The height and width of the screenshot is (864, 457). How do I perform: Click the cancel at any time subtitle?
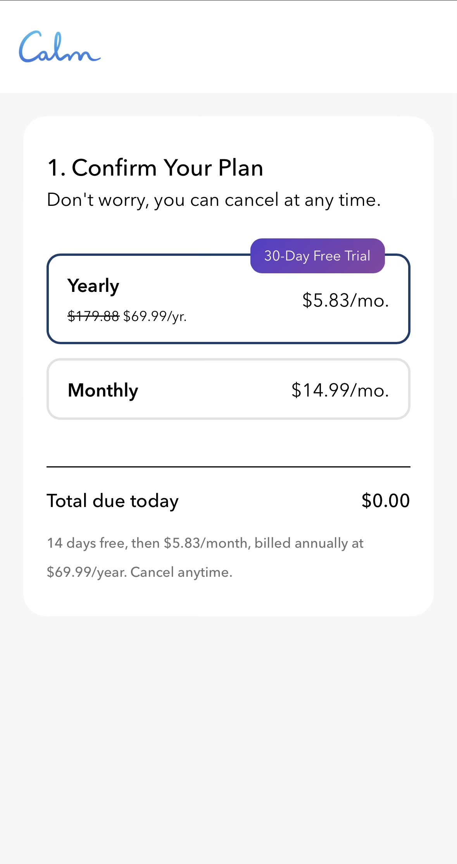[x=214, y=200]
